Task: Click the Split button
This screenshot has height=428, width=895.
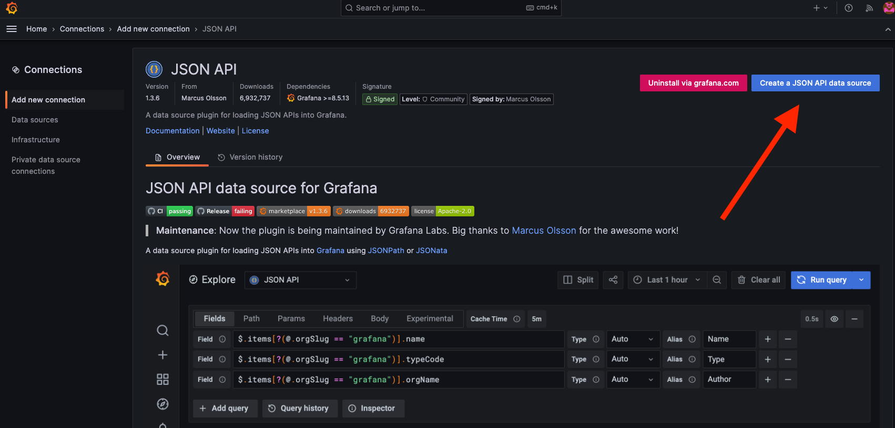Action: 578,280
